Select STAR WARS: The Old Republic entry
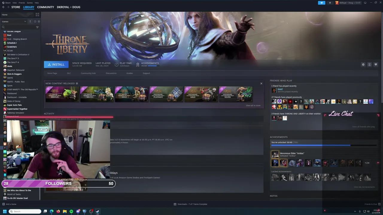 (x=22, y=90)
